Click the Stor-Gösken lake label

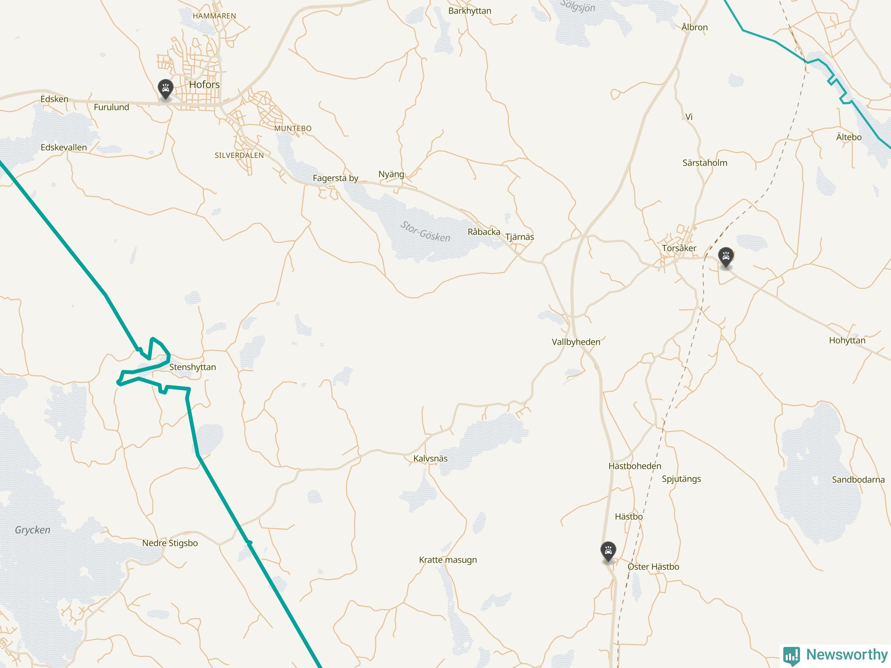coord(425,231)
